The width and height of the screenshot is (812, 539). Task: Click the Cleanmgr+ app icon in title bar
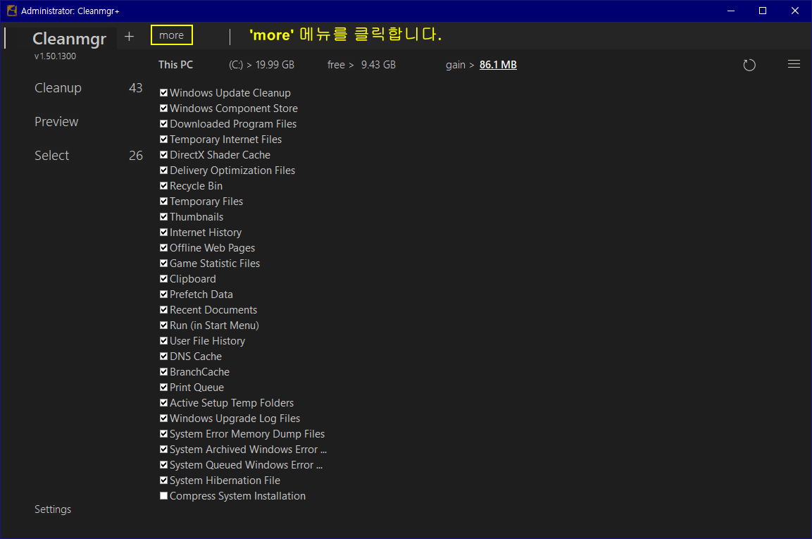11,11
